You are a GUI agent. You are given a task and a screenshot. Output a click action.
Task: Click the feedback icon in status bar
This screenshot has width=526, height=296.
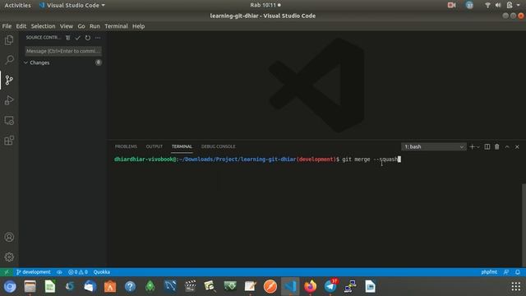pos(506,272)
